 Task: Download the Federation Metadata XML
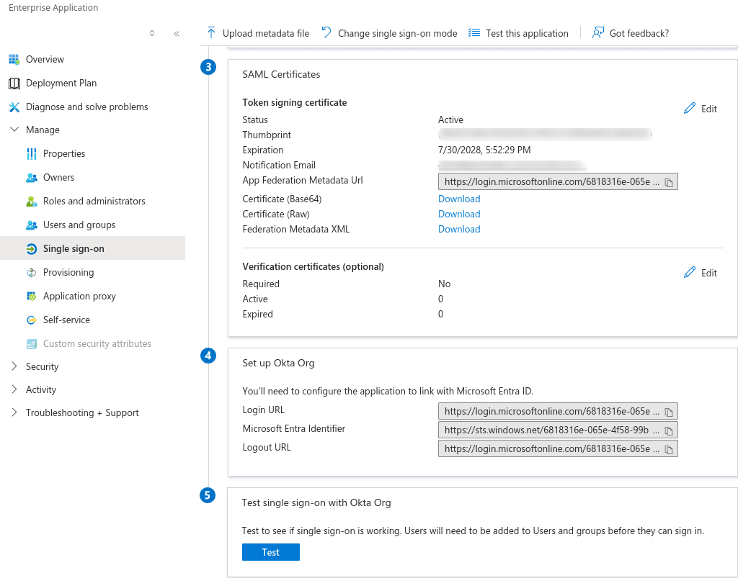(459, 229)
